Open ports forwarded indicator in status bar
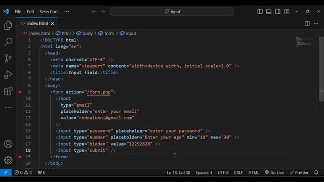Image resolution: width=324 pixels, height=182 pixels. pyautogui.click(x=42, y=172)
